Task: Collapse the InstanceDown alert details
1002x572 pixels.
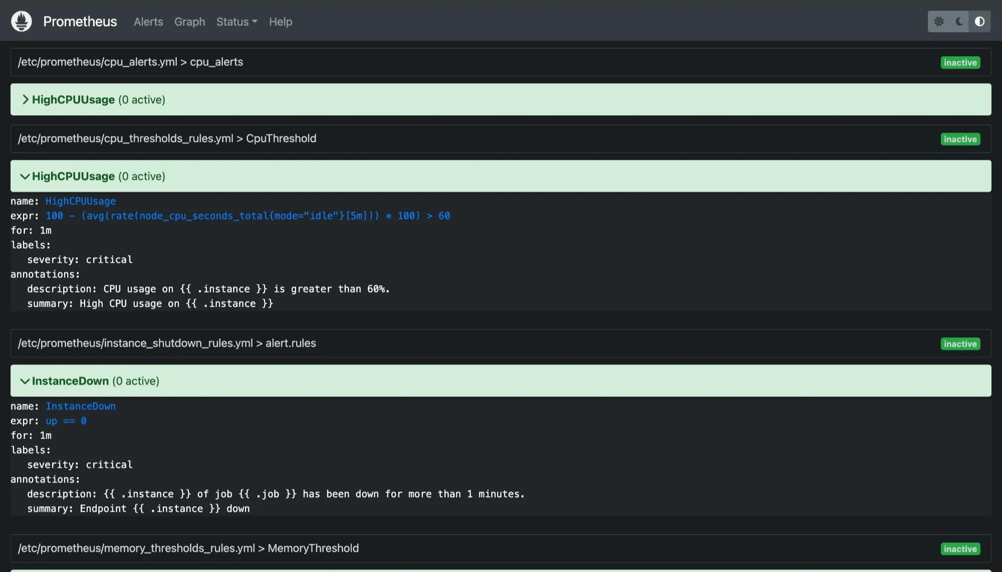Action: 501,381
